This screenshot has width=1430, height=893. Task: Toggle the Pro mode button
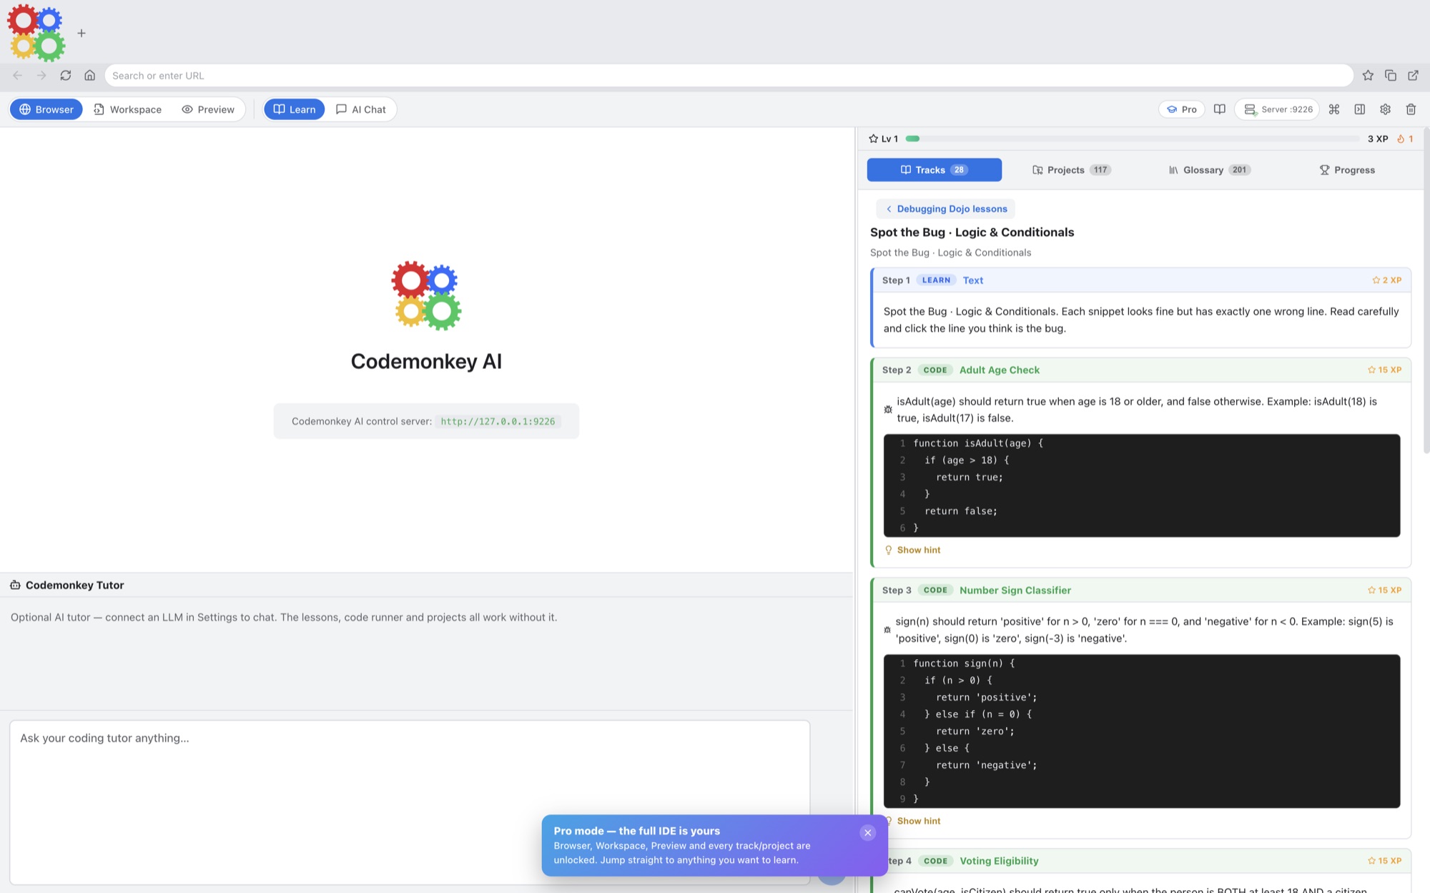click(x=1181, y=109)
